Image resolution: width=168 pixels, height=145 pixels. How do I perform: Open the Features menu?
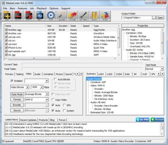[22, 9]
